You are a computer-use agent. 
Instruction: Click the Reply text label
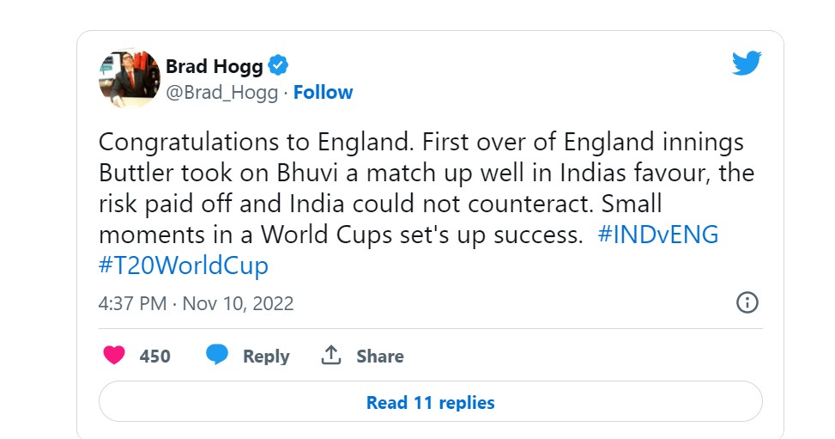coord(266,357)
